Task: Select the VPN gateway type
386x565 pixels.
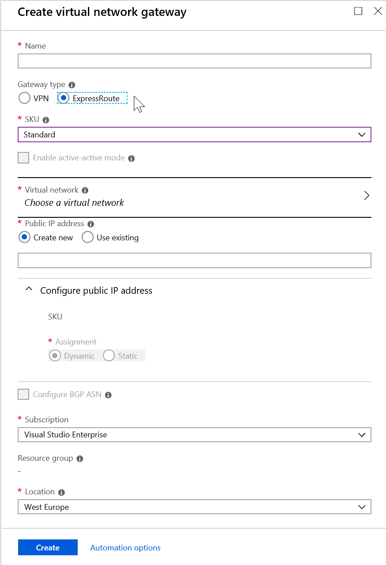Action: point(24,98)
